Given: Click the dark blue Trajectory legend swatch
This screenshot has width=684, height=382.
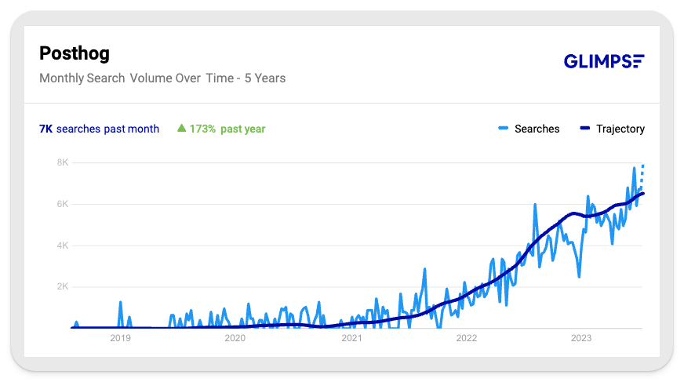Looking at the screenshot, I should coord(584,129).
